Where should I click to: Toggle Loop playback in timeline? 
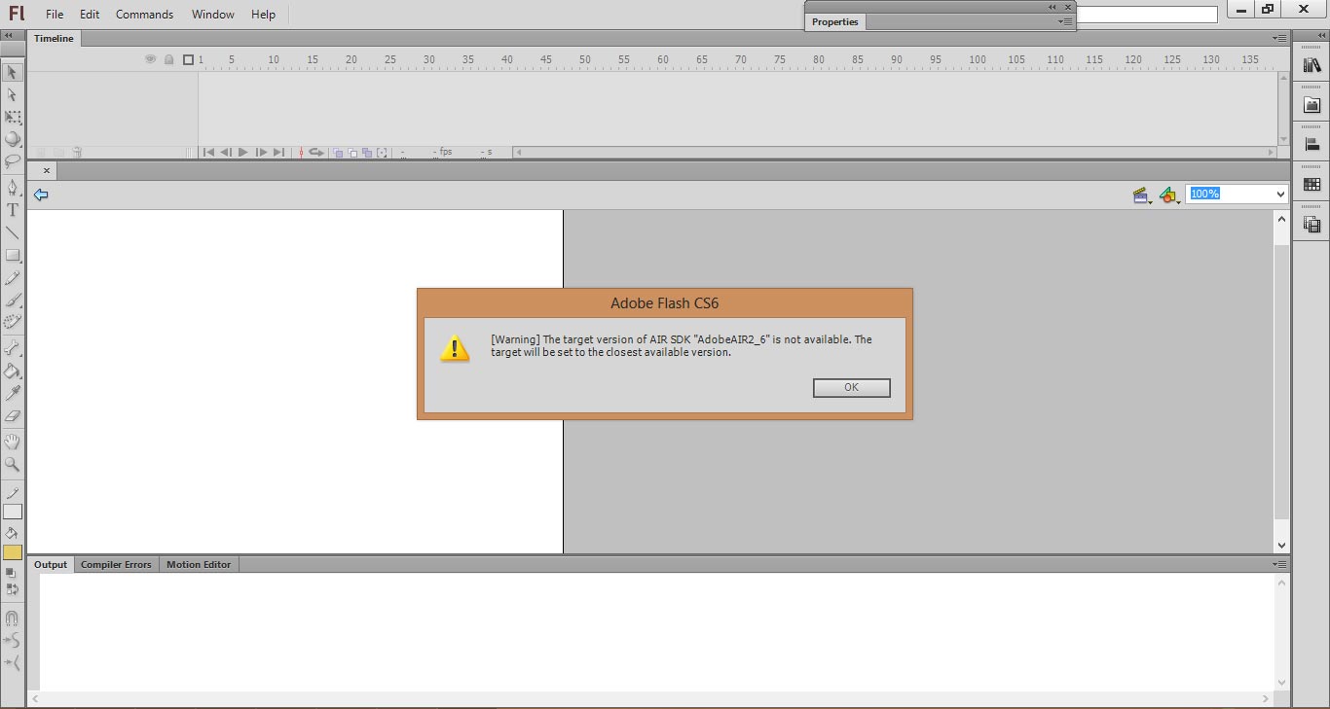[316, 153]
